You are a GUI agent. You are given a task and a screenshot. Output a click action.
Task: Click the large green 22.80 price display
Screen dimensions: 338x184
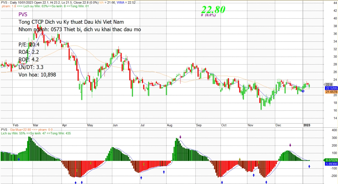(213, 9)
